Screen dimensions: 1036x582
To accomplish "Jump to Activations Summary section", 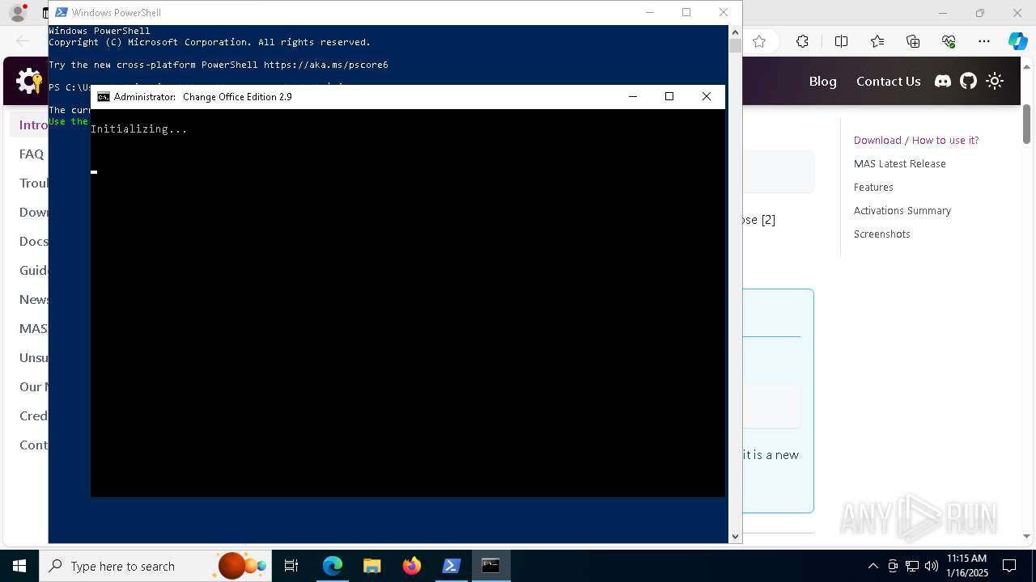I will click(x=902, y=210).
